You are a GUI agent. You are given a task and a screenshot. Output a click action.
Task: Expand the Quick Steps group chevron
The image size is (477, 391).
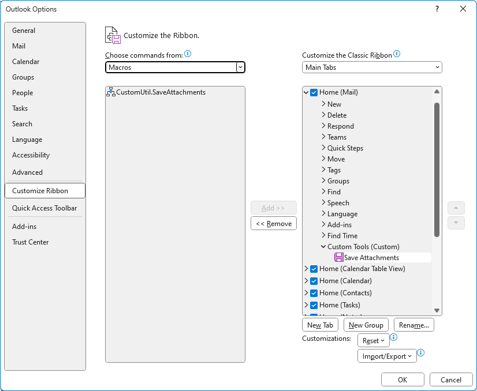323,148
